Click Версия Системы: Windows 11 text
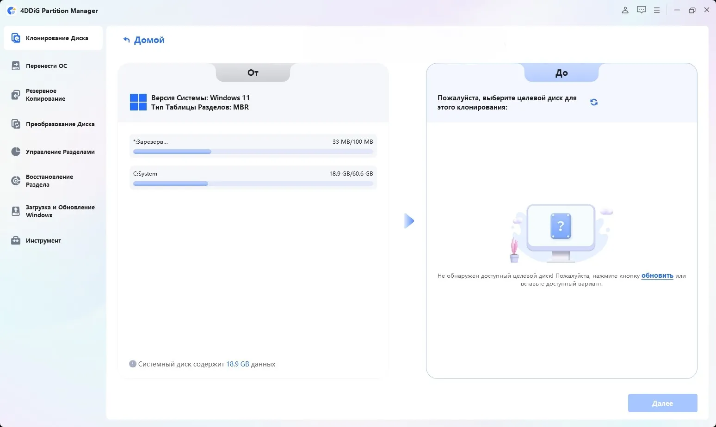This screenshot has height=427, width=716. [200, 98]
